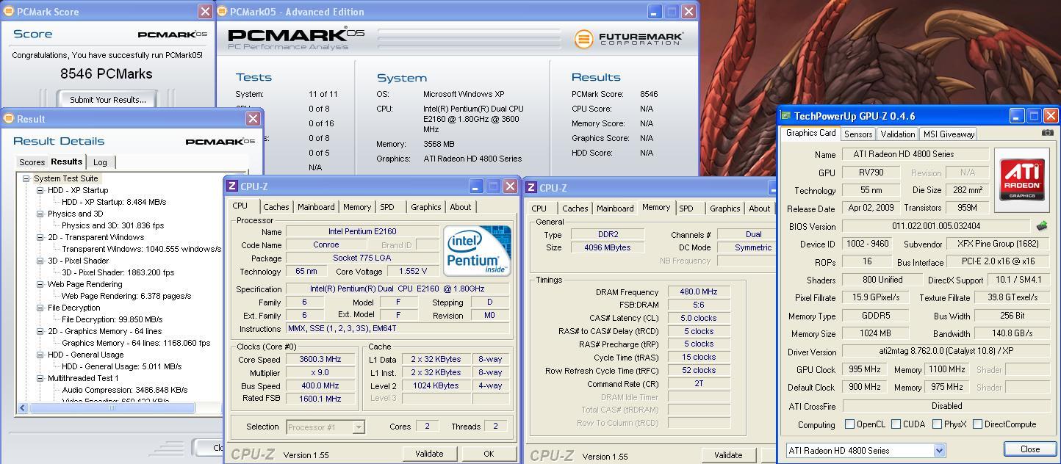Screen dimensions: 1061x464
Task: Open About tab in front CPU-Z
Action: [461, 207]
